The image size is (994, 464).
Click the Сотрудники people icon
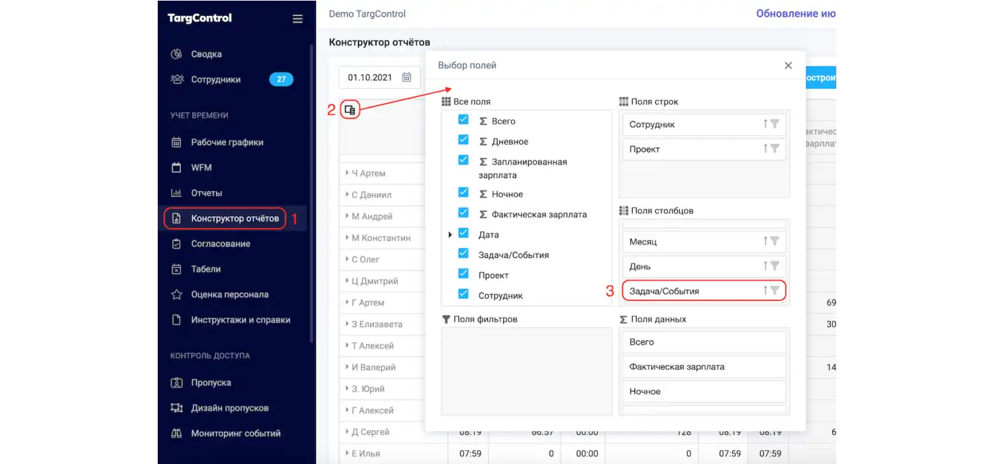tap(176, 79)
